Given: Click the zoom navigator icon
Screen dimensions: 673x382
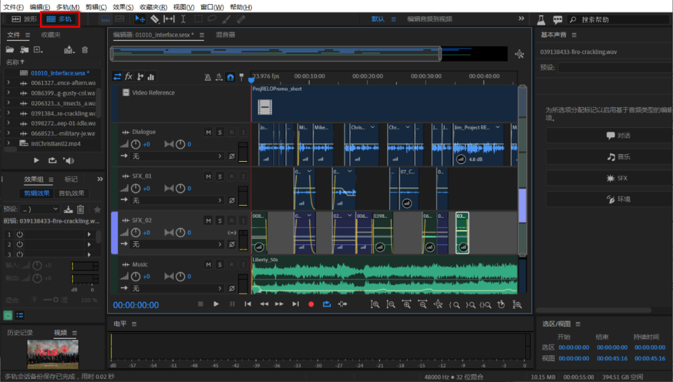Looking at the screenshot, I should pos(519,54).
